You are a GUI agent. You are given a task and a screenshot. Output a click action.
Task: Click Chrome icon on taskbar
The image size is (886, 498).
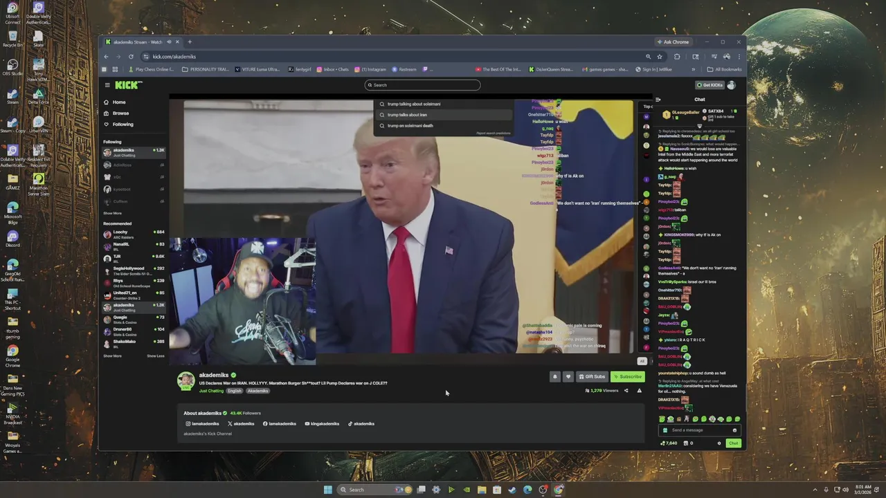pos(559,490)
